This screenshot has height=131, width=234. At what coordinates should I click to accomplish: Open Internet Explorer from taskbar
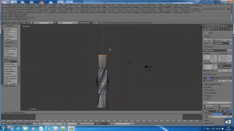(18, 128)
